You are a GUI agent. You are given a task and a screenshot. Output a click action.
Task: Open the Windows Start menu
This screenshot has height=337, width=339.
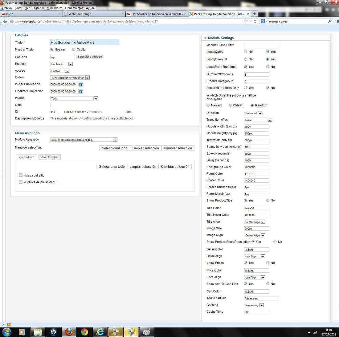pyautogui.click(x=6, y=332)
